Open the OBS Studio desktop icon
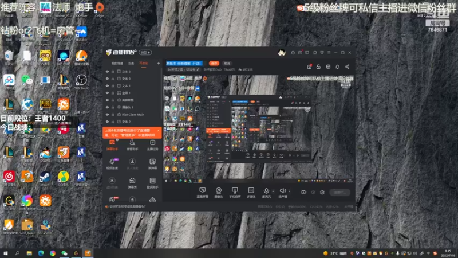This screenshot has height=258, width=458. (x=81, y=82)
